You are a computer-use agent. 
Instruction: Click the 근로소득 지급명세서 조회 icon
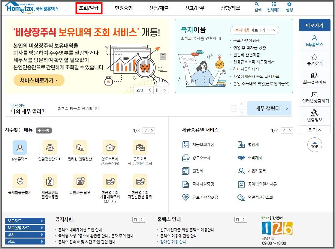(140, 148)
